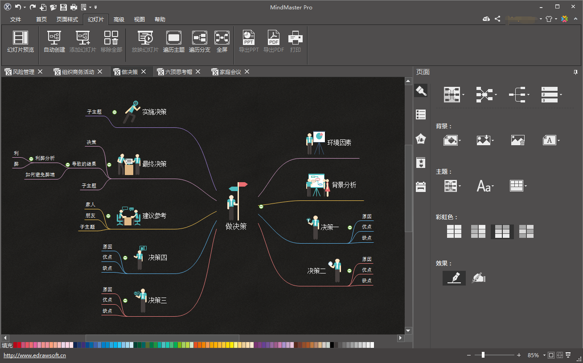Screen dimensions: 583x363
Task: Enter 全屏 fullscreen mode
Action: 222,38
